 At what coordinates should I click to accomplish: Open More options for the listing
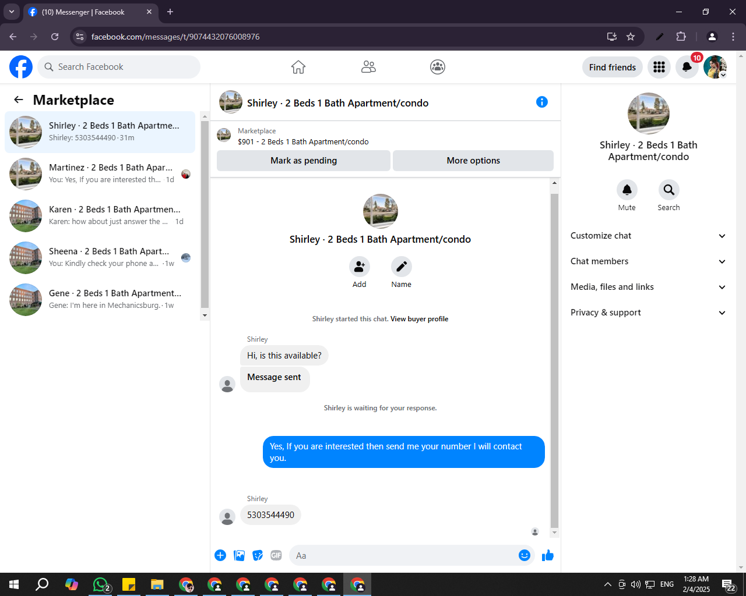click(473, 161)
